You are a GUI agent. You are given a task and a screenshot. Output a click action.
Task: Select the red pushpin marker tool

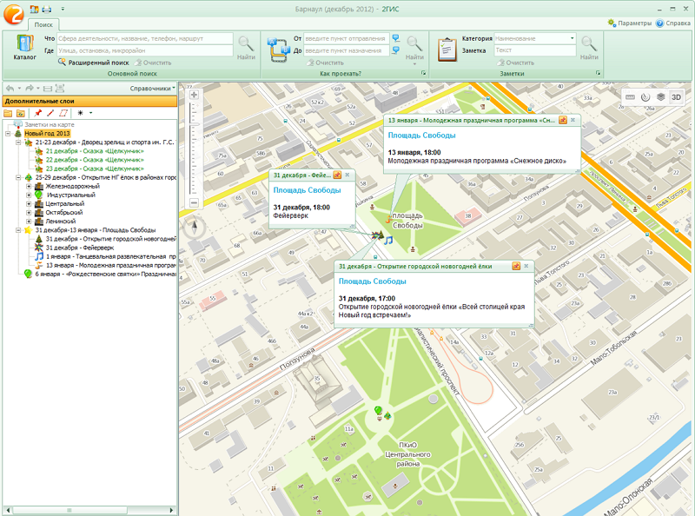pyautogui.click(x=37, y=113)
